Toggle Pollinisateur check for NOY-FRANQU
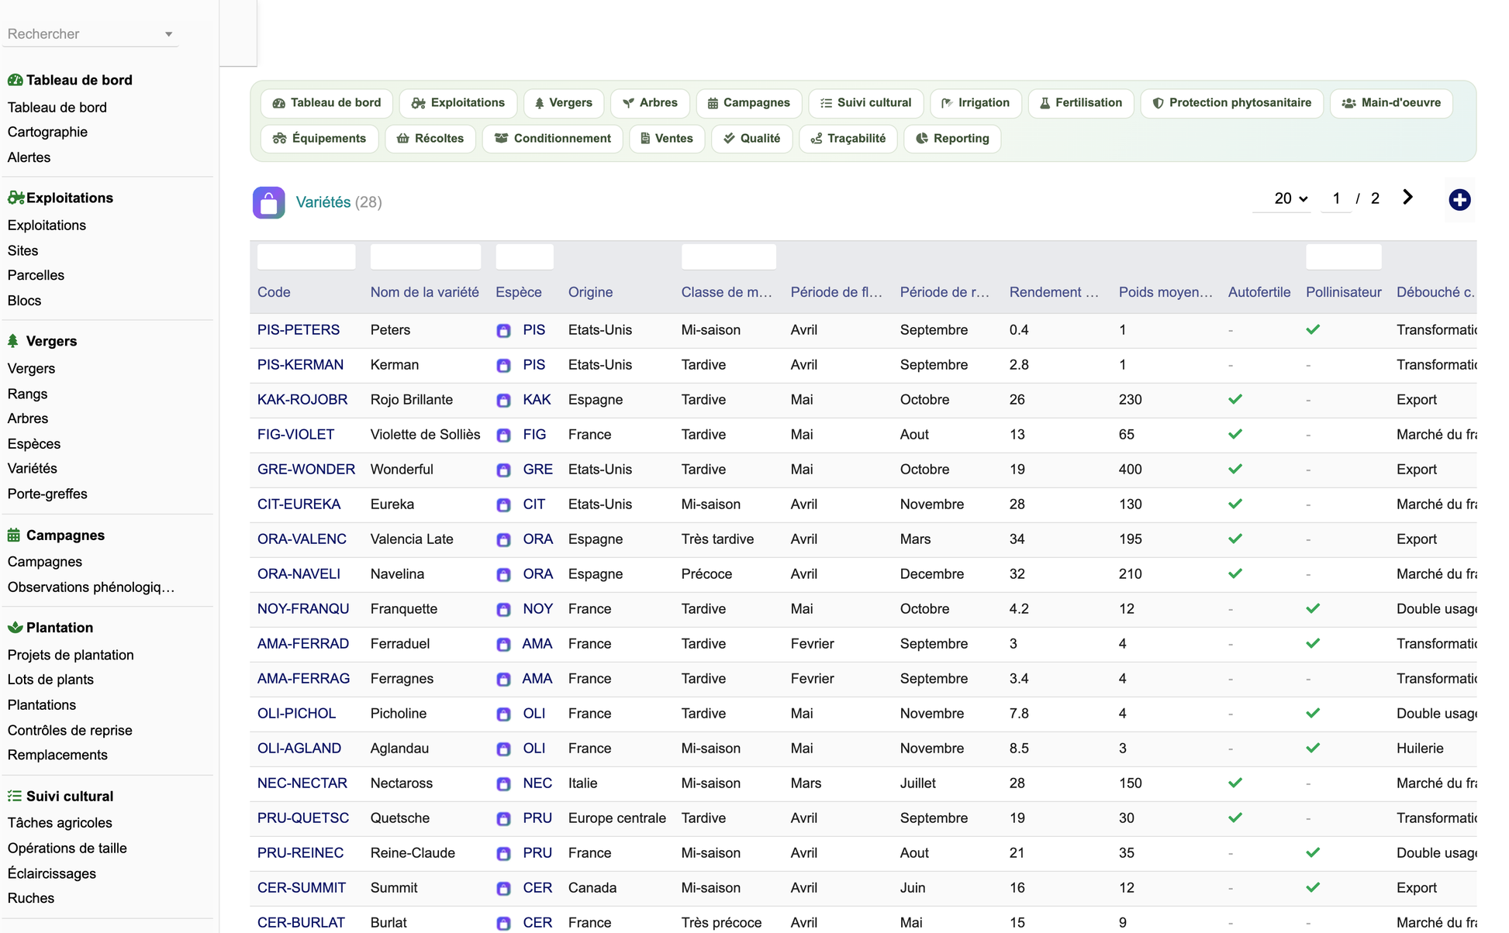This screenshot has height=933, width=1509. (x=1313, y=608)
